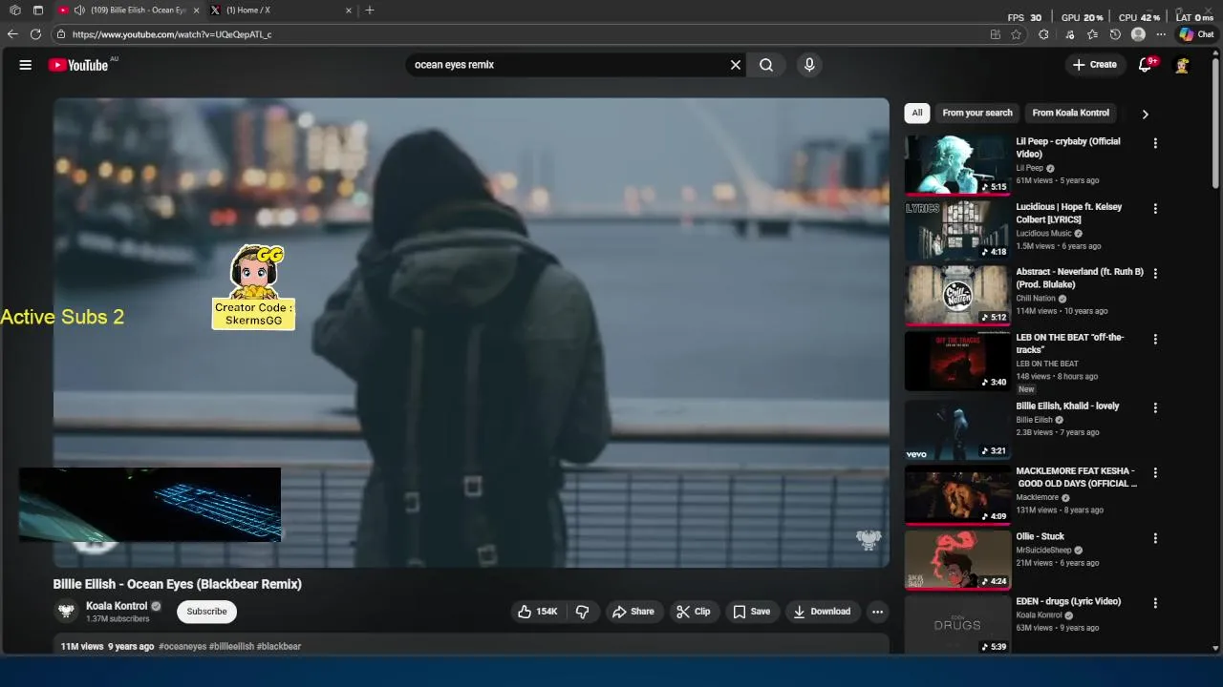Open options for EDEN drugs video

(x=1155, y=603)
